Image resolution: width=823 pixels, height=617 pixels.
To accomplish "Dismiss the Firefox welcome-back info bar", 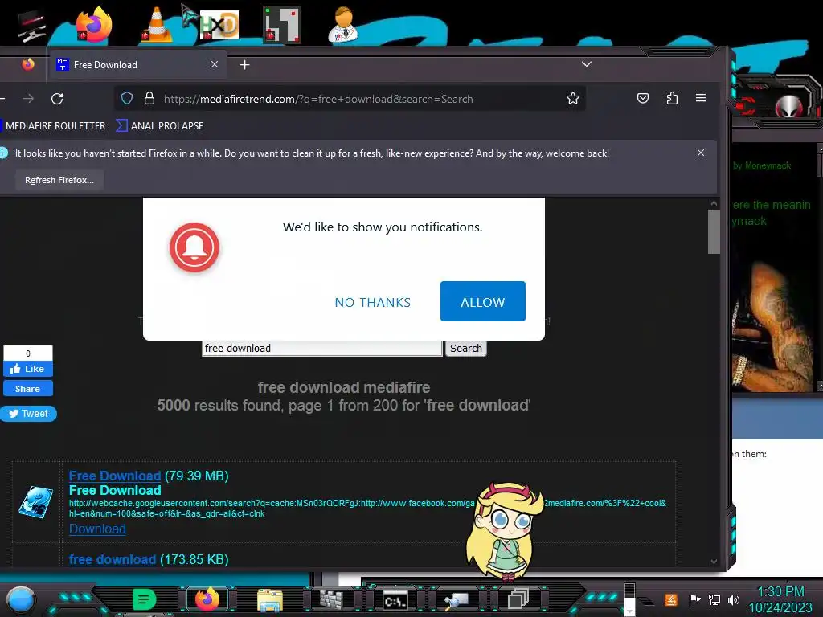I will pyautogui.click(x=701, y=153).
